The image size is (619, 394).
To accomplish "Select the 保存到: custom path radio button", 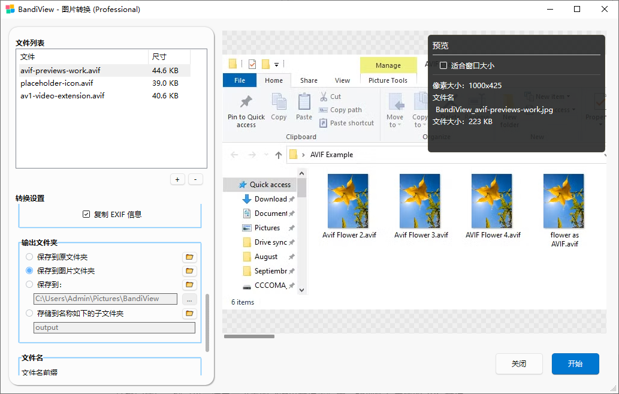I will tap(29, 285).
